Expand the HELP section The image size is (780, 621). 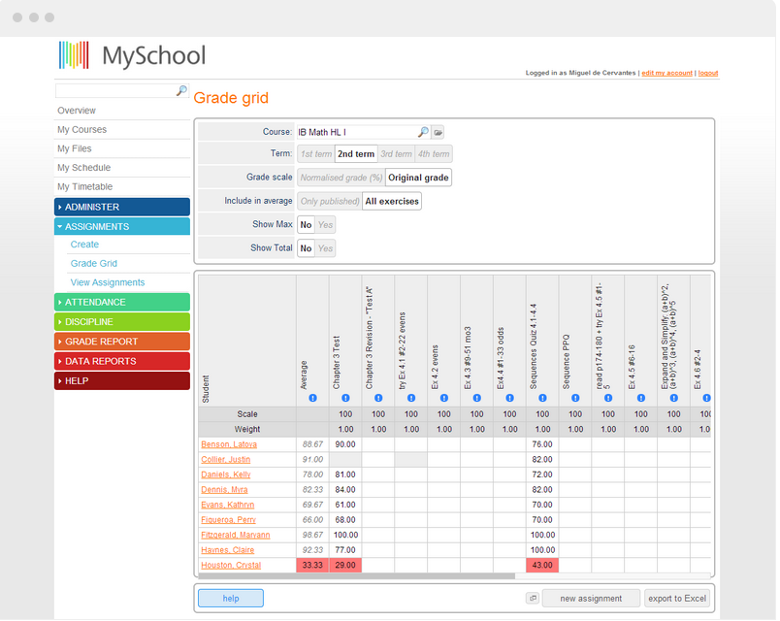point(122,380)
